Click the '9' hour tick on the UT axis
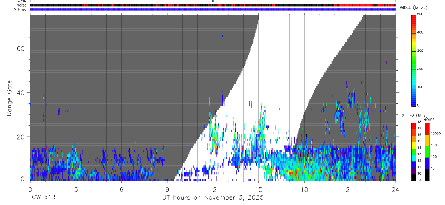The height and width of the screenshot is (205, 445). point(167,189)
